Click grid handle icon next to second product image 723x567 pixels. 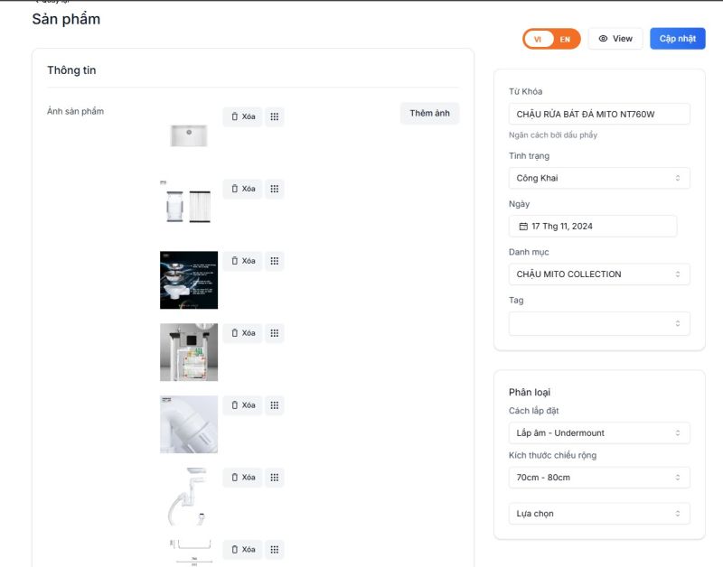[275, 189]
